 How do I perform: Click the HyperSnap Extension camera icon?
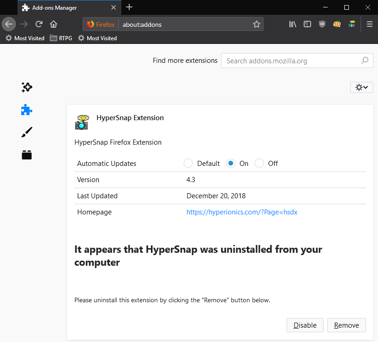click(x=82, y=122)
